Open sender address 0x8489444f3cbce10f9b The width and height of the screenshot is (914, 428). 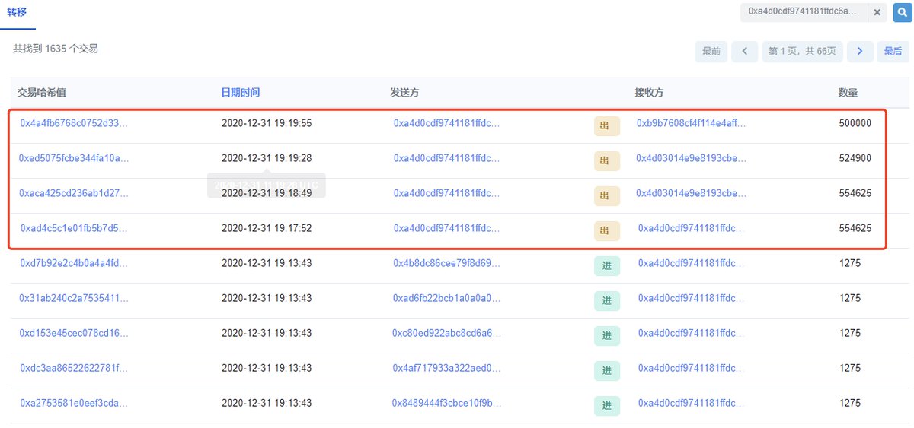click(x=447, y=403)
